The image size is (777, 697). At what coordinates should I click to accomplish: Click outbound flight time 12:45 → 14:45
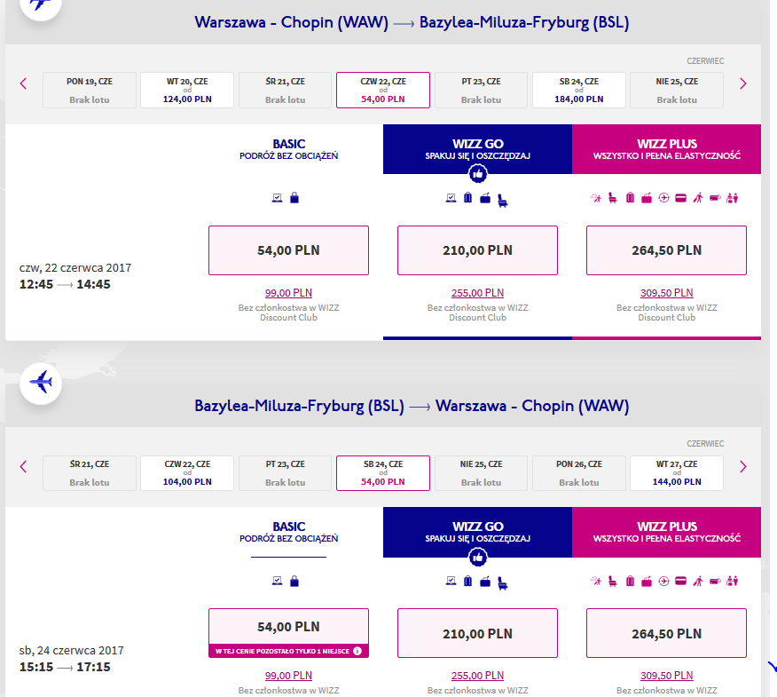[x=65, y=284]
